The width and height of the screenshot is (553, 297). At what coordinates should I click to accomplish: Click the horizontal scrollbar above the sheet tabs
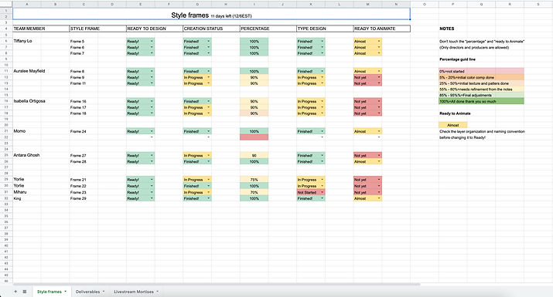(217, 284)
